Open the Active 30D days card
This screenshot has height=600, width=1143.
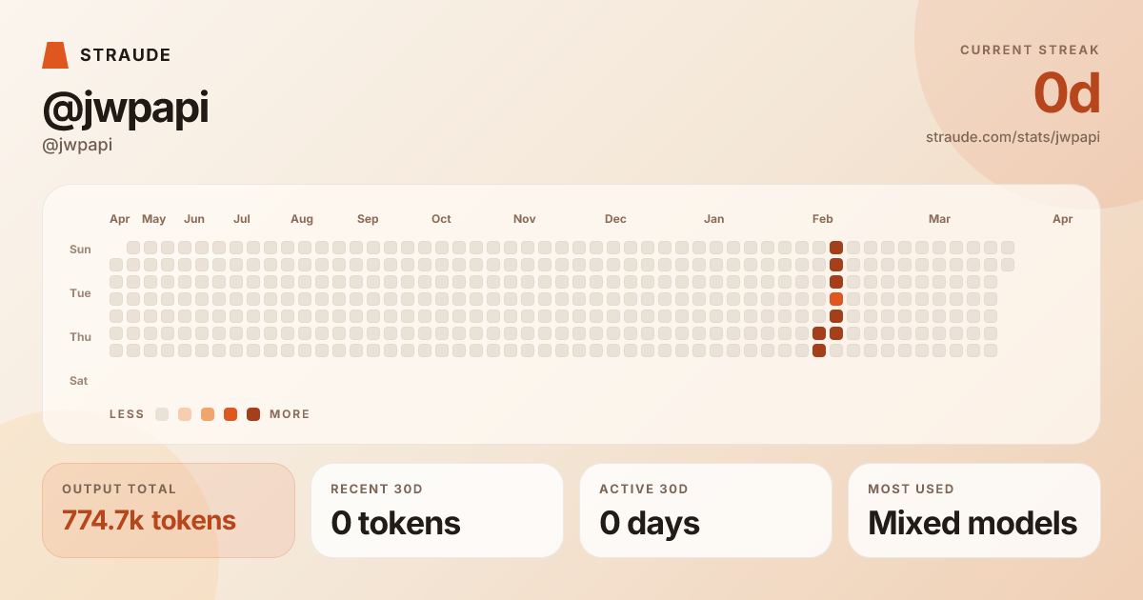pyautogui.click(x=706, y=510)
